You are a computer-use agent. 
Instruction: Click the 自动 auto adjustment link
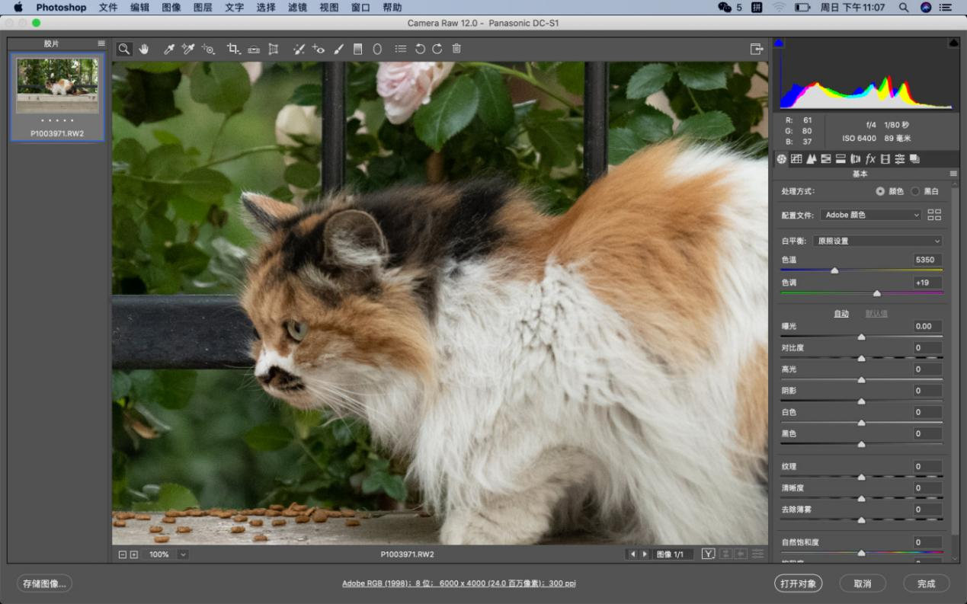click(841, 314)
